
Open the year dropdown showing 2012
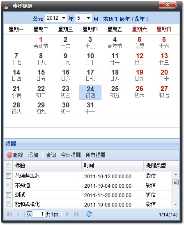point(56,18)
